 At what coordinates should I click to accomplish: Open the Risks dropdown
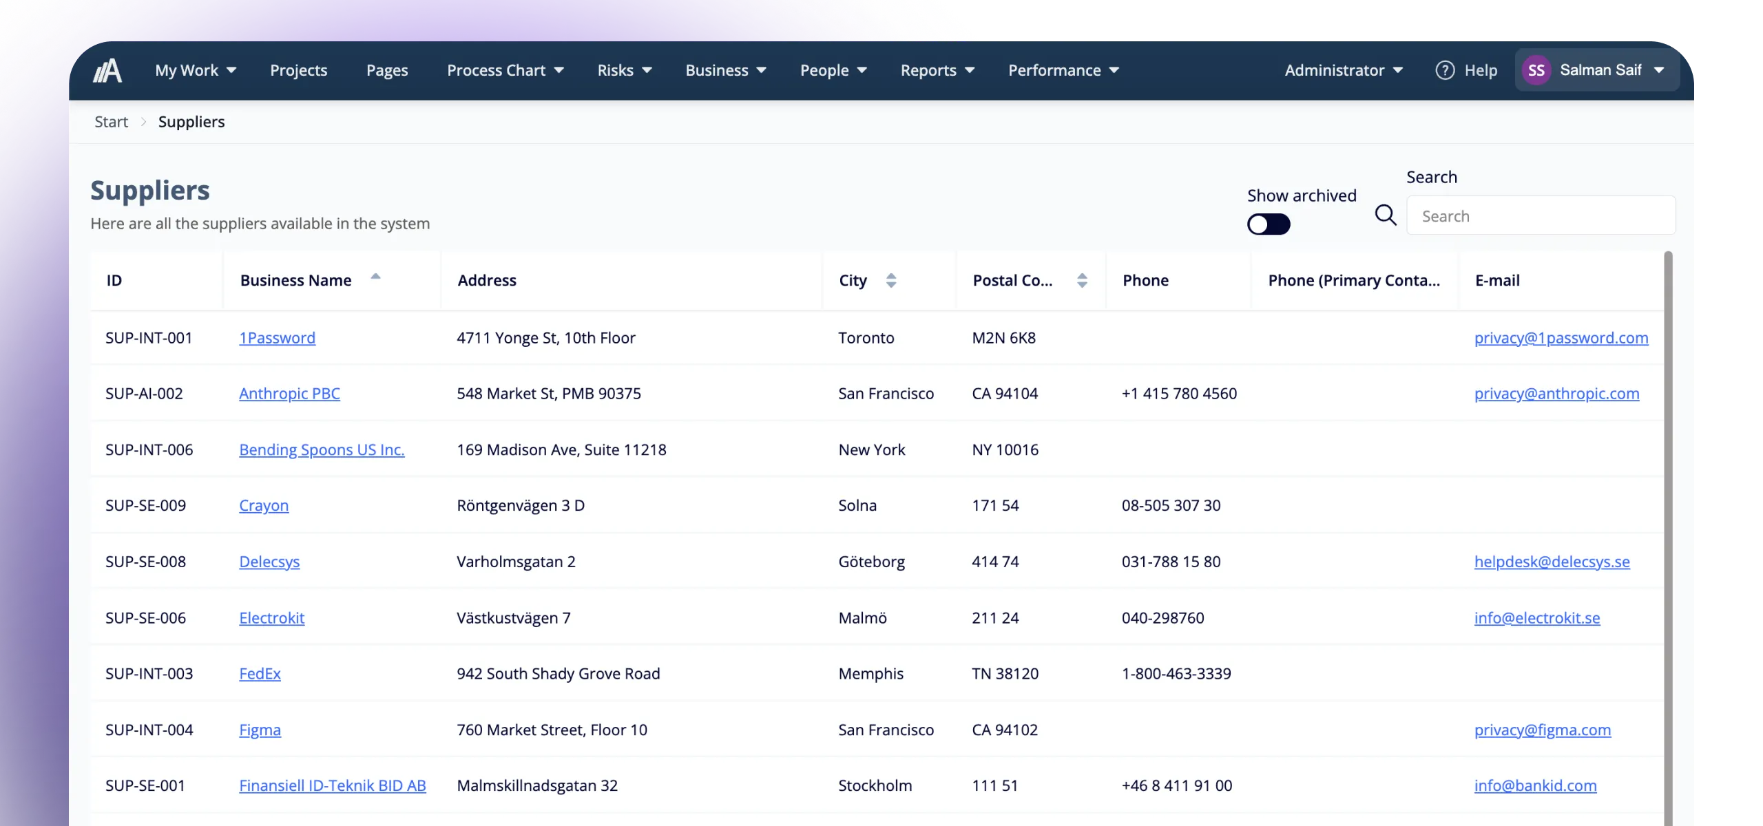pos(625,70)
